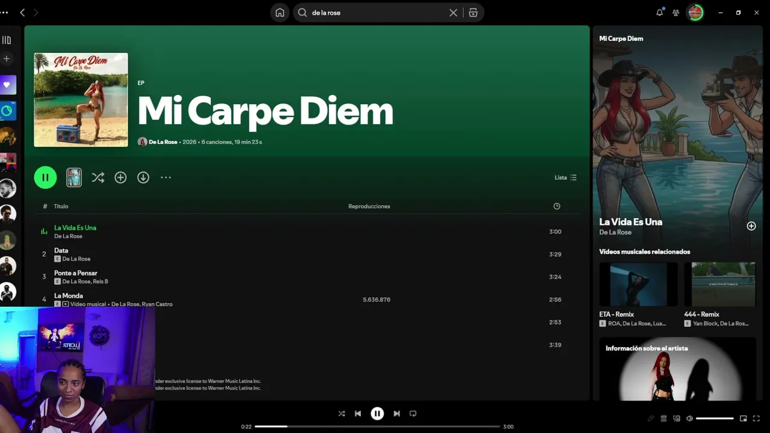Minimize the Spotify window
770x433 pixels.
[x=721, y=13]
